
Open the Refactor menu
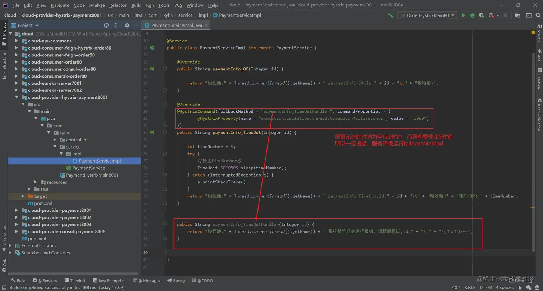coord(118,5)
